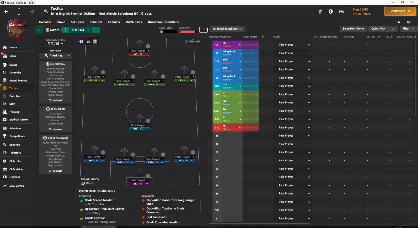Switch to the Player tab
This screenshot has height=228, width=418.
[x=61, y=22]
